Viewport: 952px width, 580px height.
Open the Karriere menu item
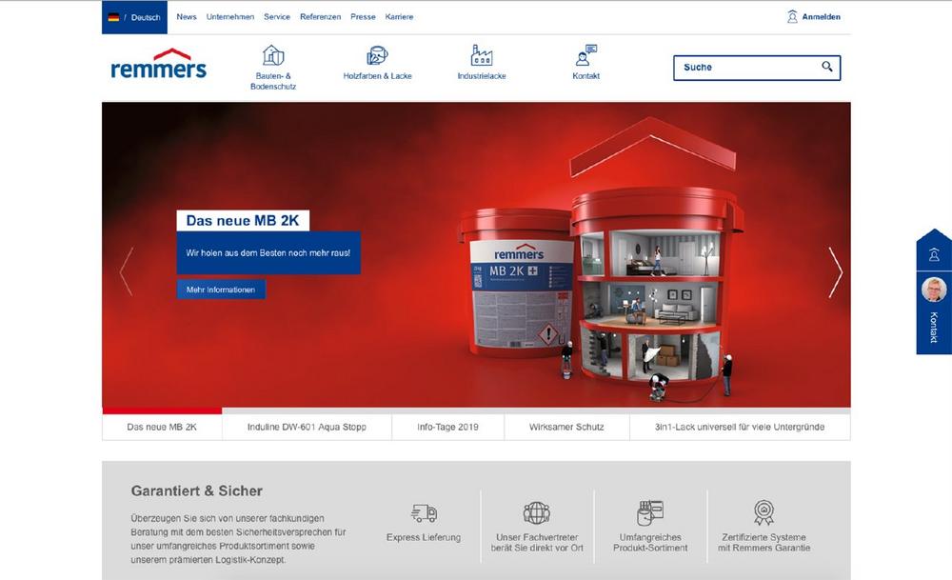(399, 17)
